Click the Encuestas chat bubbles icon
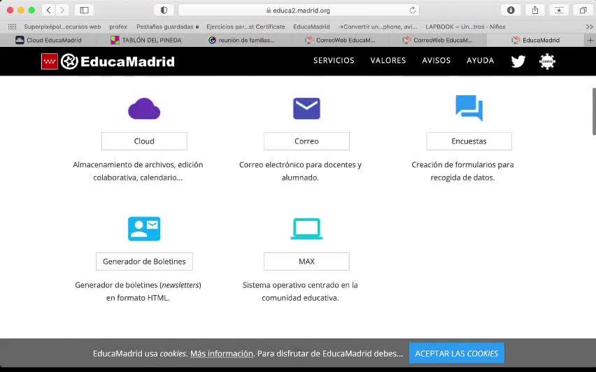Viewport: 596px width, 372px height. [469, 108]
